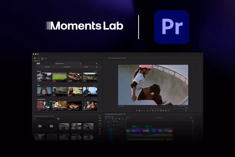Viewport: 235px width, 157px height.
Task: Click the blue timeline timecode
Action: click(x=109, y=117)
